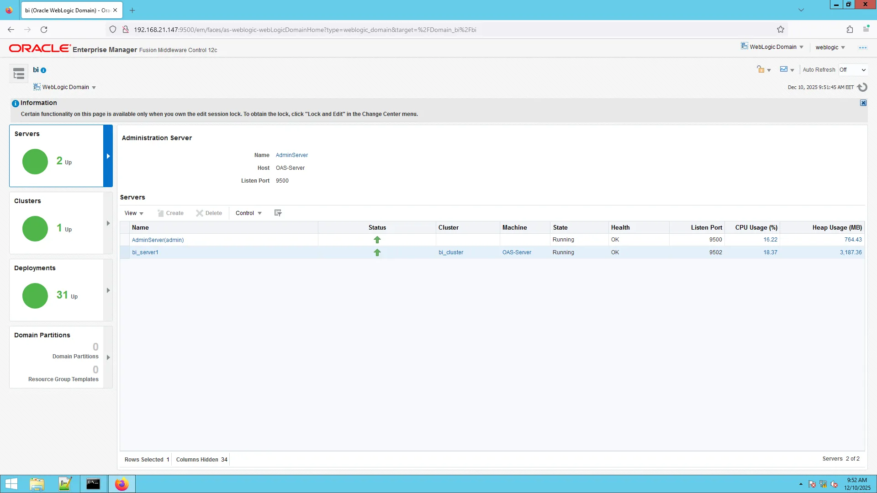The width and height of the screenshot is (877, 493).
Task: Click the Query by Example filter icon
Action: click(x=277, y=212)
